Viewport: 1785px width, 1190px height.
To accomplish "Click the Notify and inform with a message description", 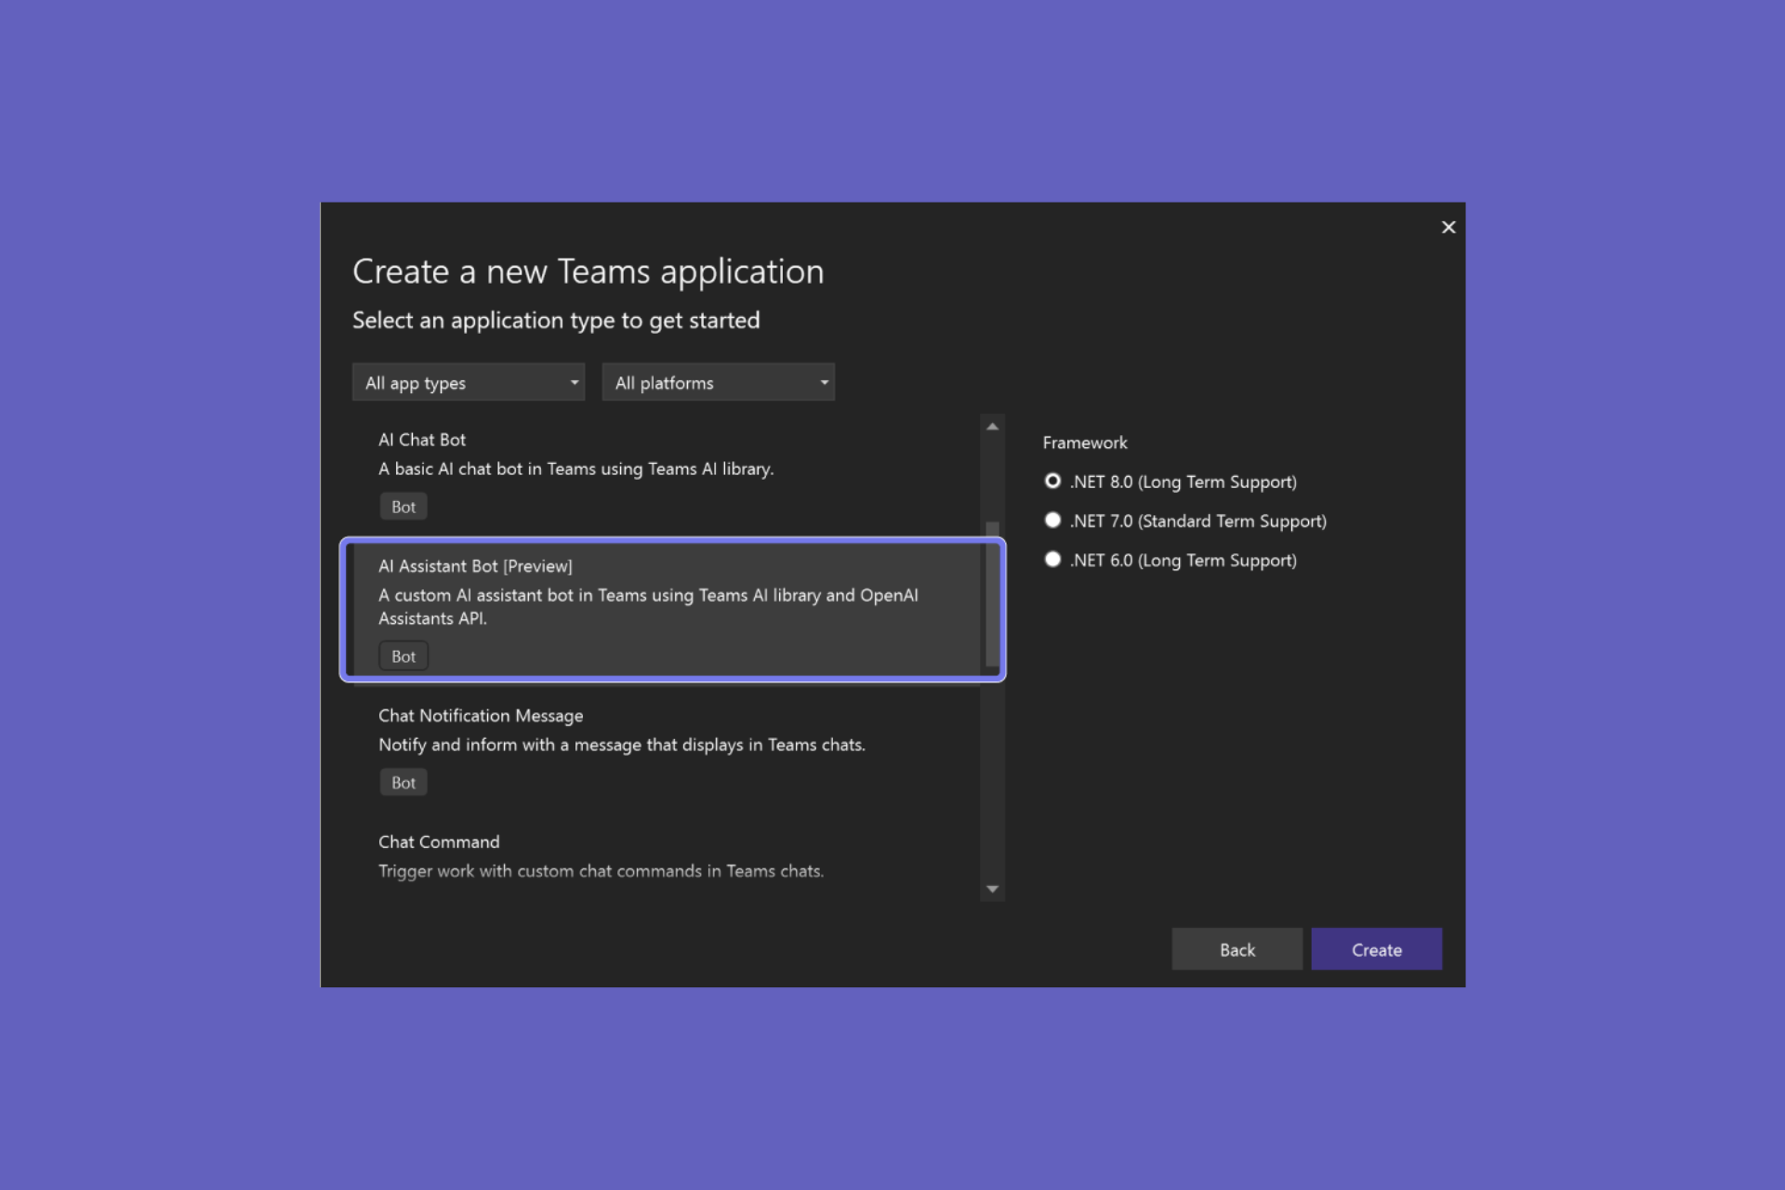I will [621, 745].
